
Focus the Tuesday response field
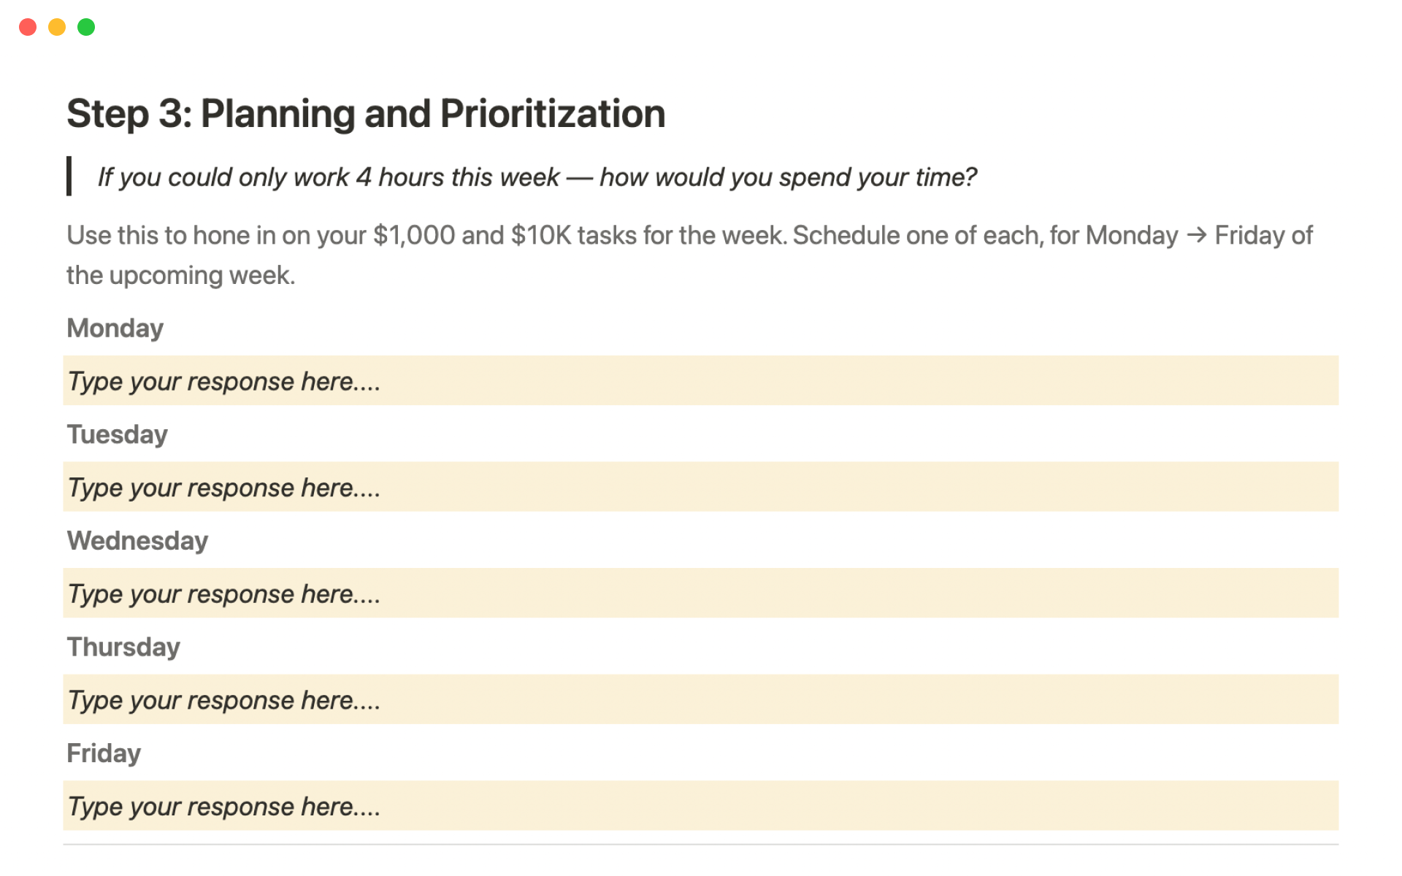(700, 487)
